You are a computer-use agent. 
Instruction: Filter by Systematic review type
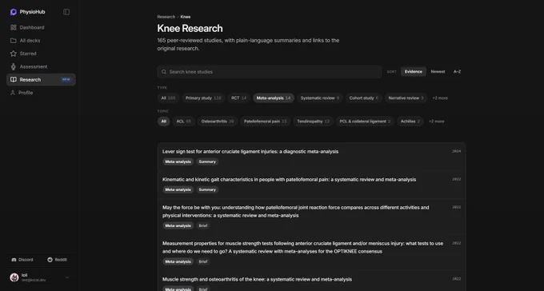320,98
